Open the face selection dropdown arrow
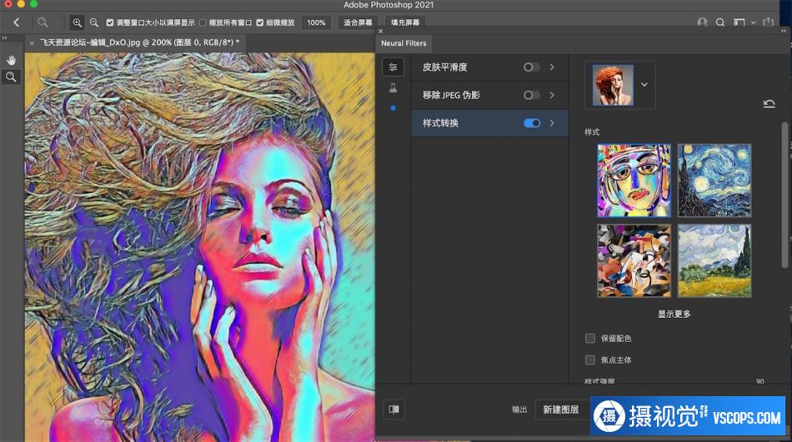This screenshot has height=442, width=792. coord(644,85)
